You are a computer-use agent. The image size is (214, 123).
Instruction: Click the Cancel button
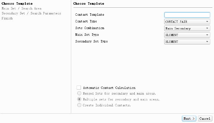coord(205,119)
